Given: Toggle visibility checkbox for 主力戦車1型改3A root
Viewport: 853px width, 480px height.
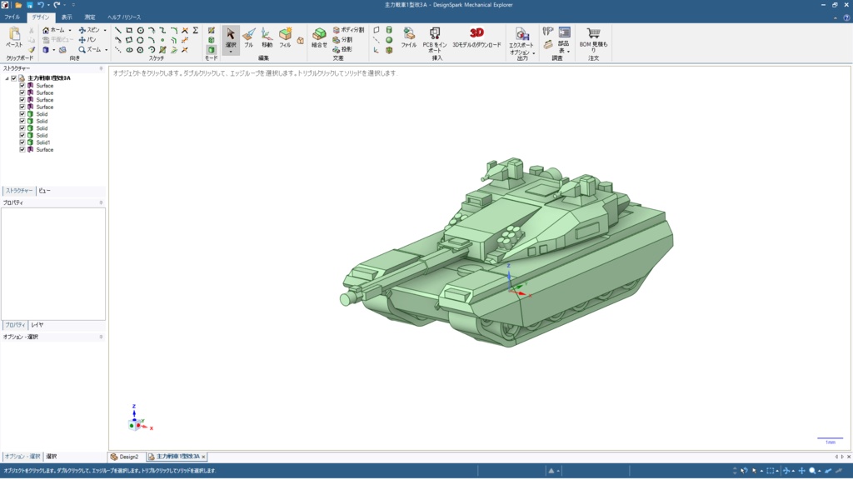Looking at the screenshot, I should (x=14, y=78).
